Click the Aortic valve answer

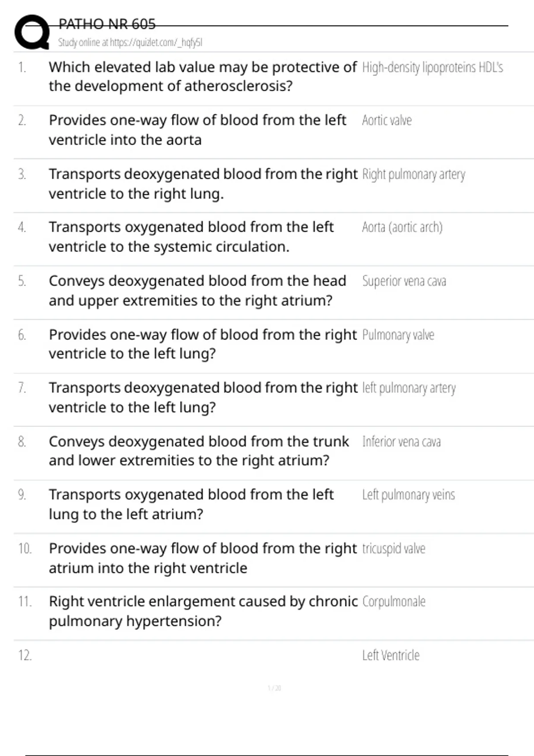click(387, 121)
